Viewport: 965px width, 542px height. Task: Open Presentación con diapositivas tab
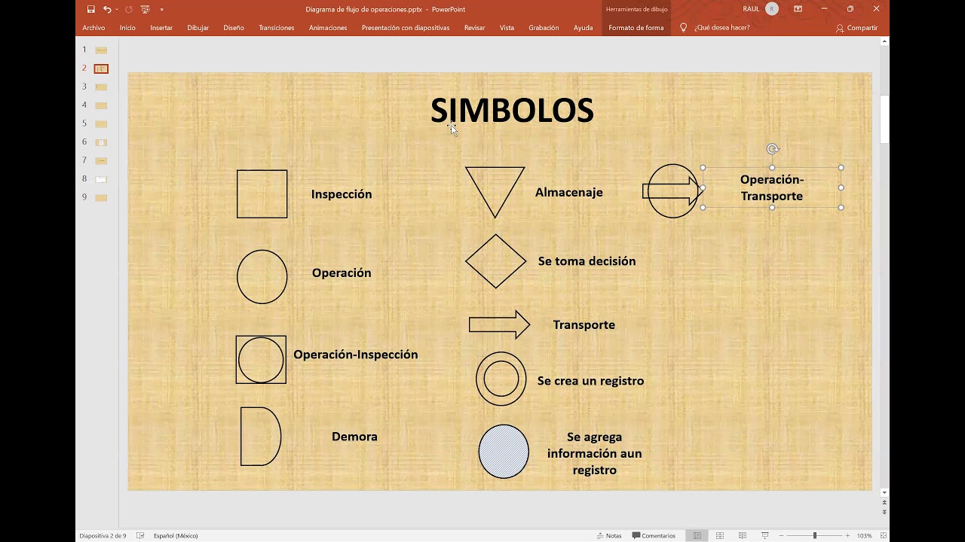406,28
